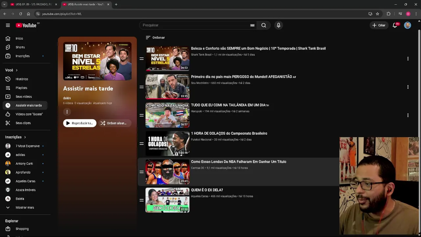This screenshot has height=237, width=421.
Task: Click the search magnifier button
Action: [x=264, y=25]
